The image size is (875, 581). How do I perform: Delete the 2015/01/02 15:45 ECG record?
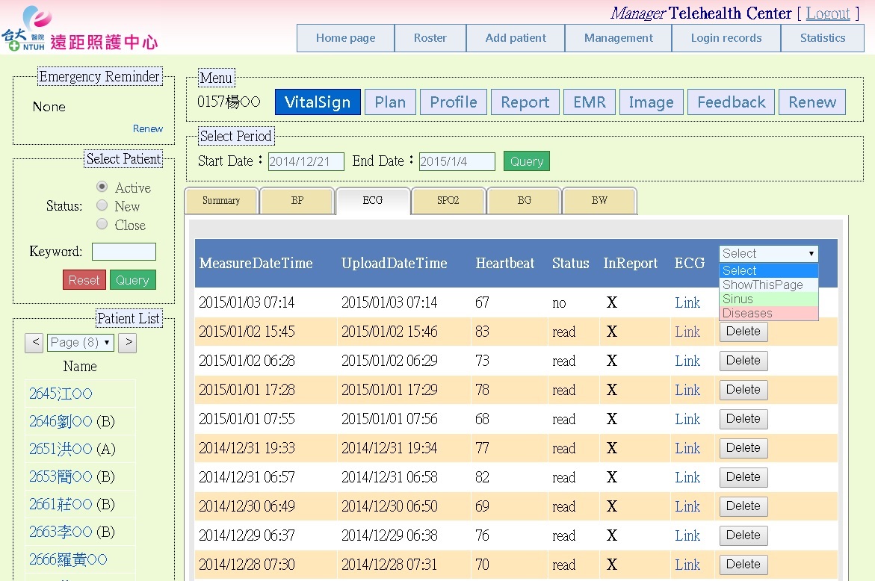pyautogui.click(x=743, y=332)
